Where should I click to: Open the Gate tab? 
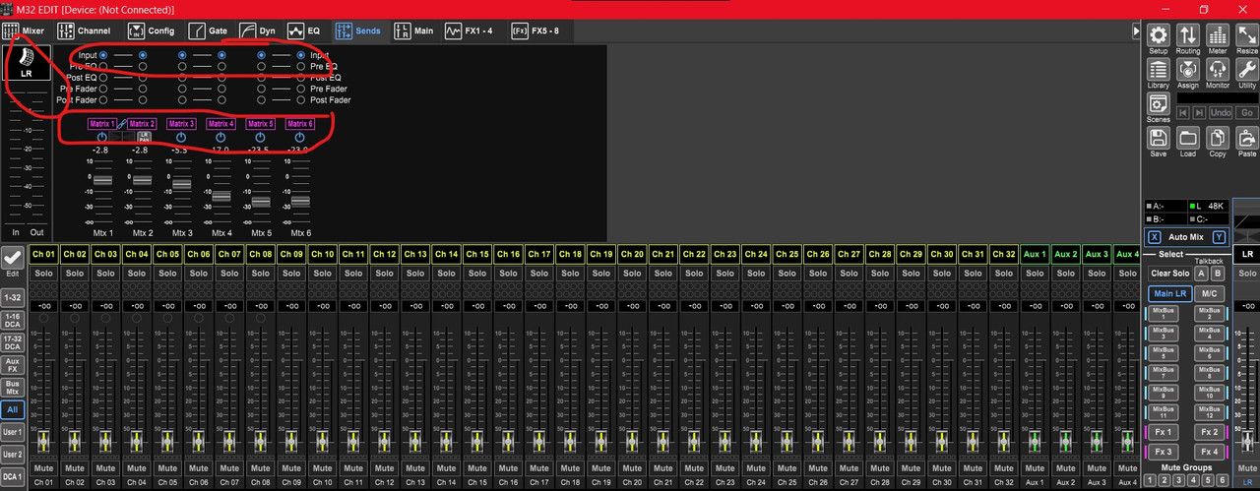(x=207, y=31)
